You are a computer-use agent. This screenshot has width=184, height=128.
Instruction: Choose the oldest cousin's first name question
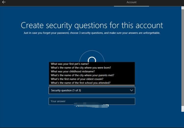coord(77,79)
